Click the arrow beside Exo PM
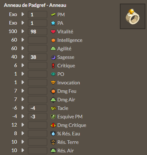 pyautogui.click(x=23, y=14)
